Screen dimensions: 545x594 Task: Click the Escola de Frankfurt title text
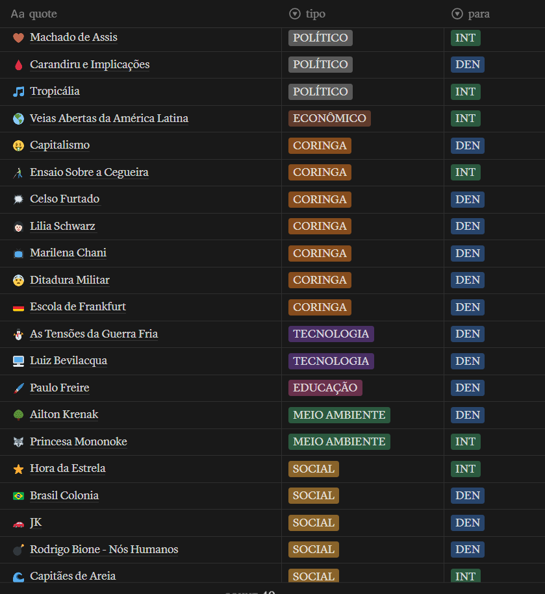(x=78, y=306)
